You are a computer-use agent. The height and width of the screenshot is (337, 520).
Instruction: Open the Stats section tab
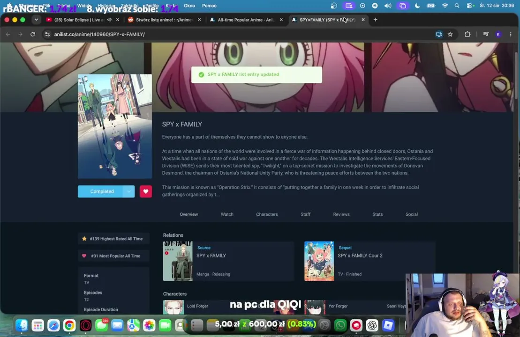[377, 214]
